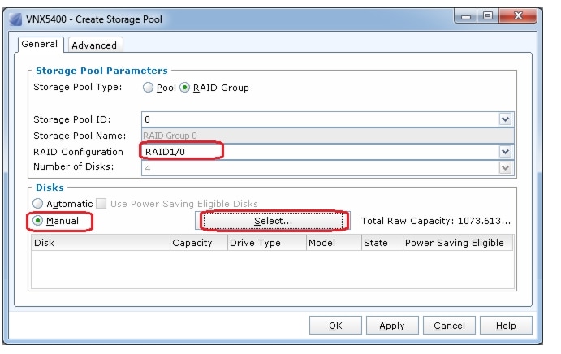The image size is (561, 354).
Task: Choose the RAID Group radio option
Action: 185,88
